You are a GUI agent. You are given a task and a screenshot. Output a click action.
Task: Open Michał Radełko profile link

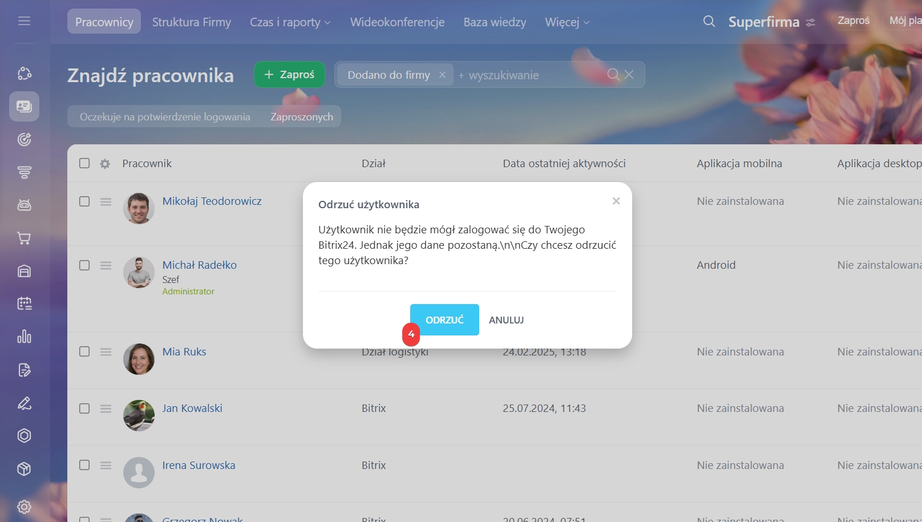(199, 265)
